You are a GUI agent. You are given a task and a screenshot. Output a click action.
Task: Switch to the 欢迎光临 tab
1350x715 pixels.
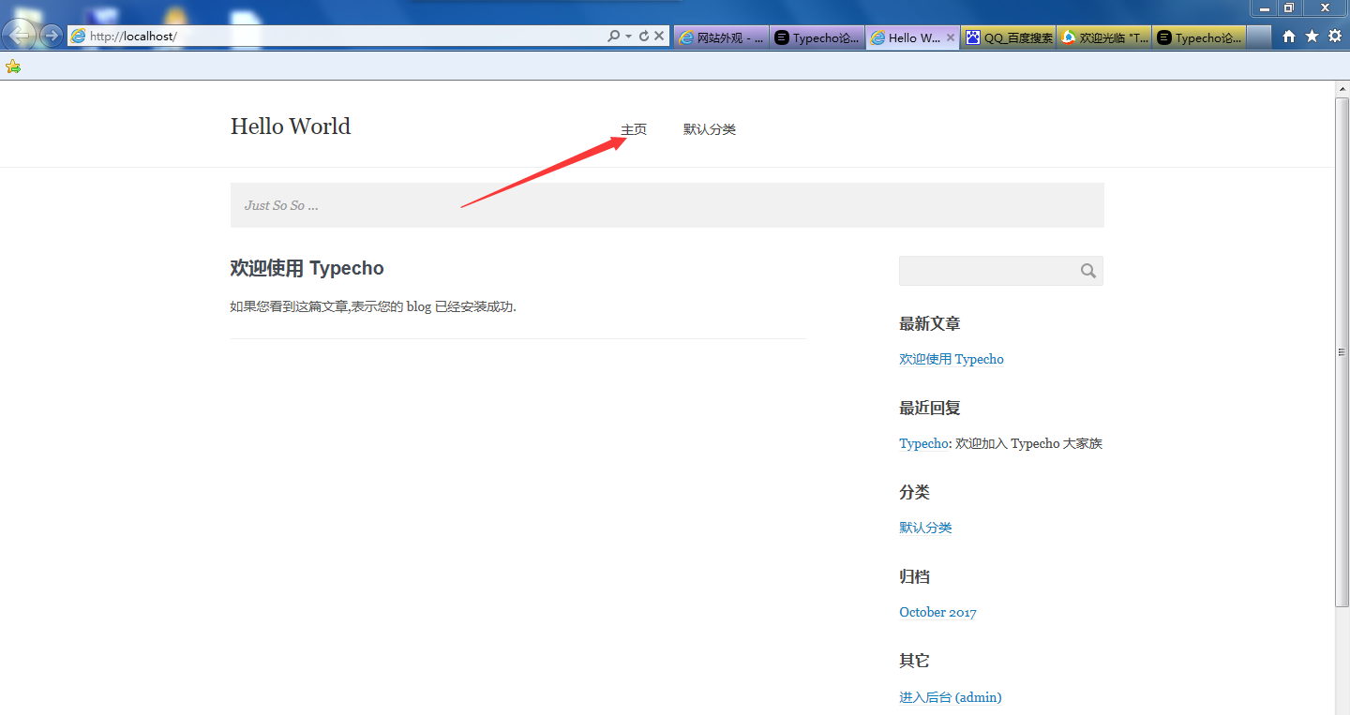click(1104, 37)
